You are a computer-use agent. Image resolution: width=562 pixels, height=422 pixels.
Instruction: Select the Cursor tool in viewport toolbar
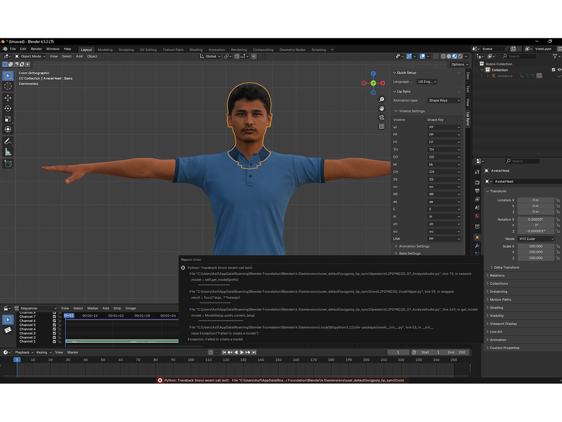pyautogui.click(x=8, y=86)
